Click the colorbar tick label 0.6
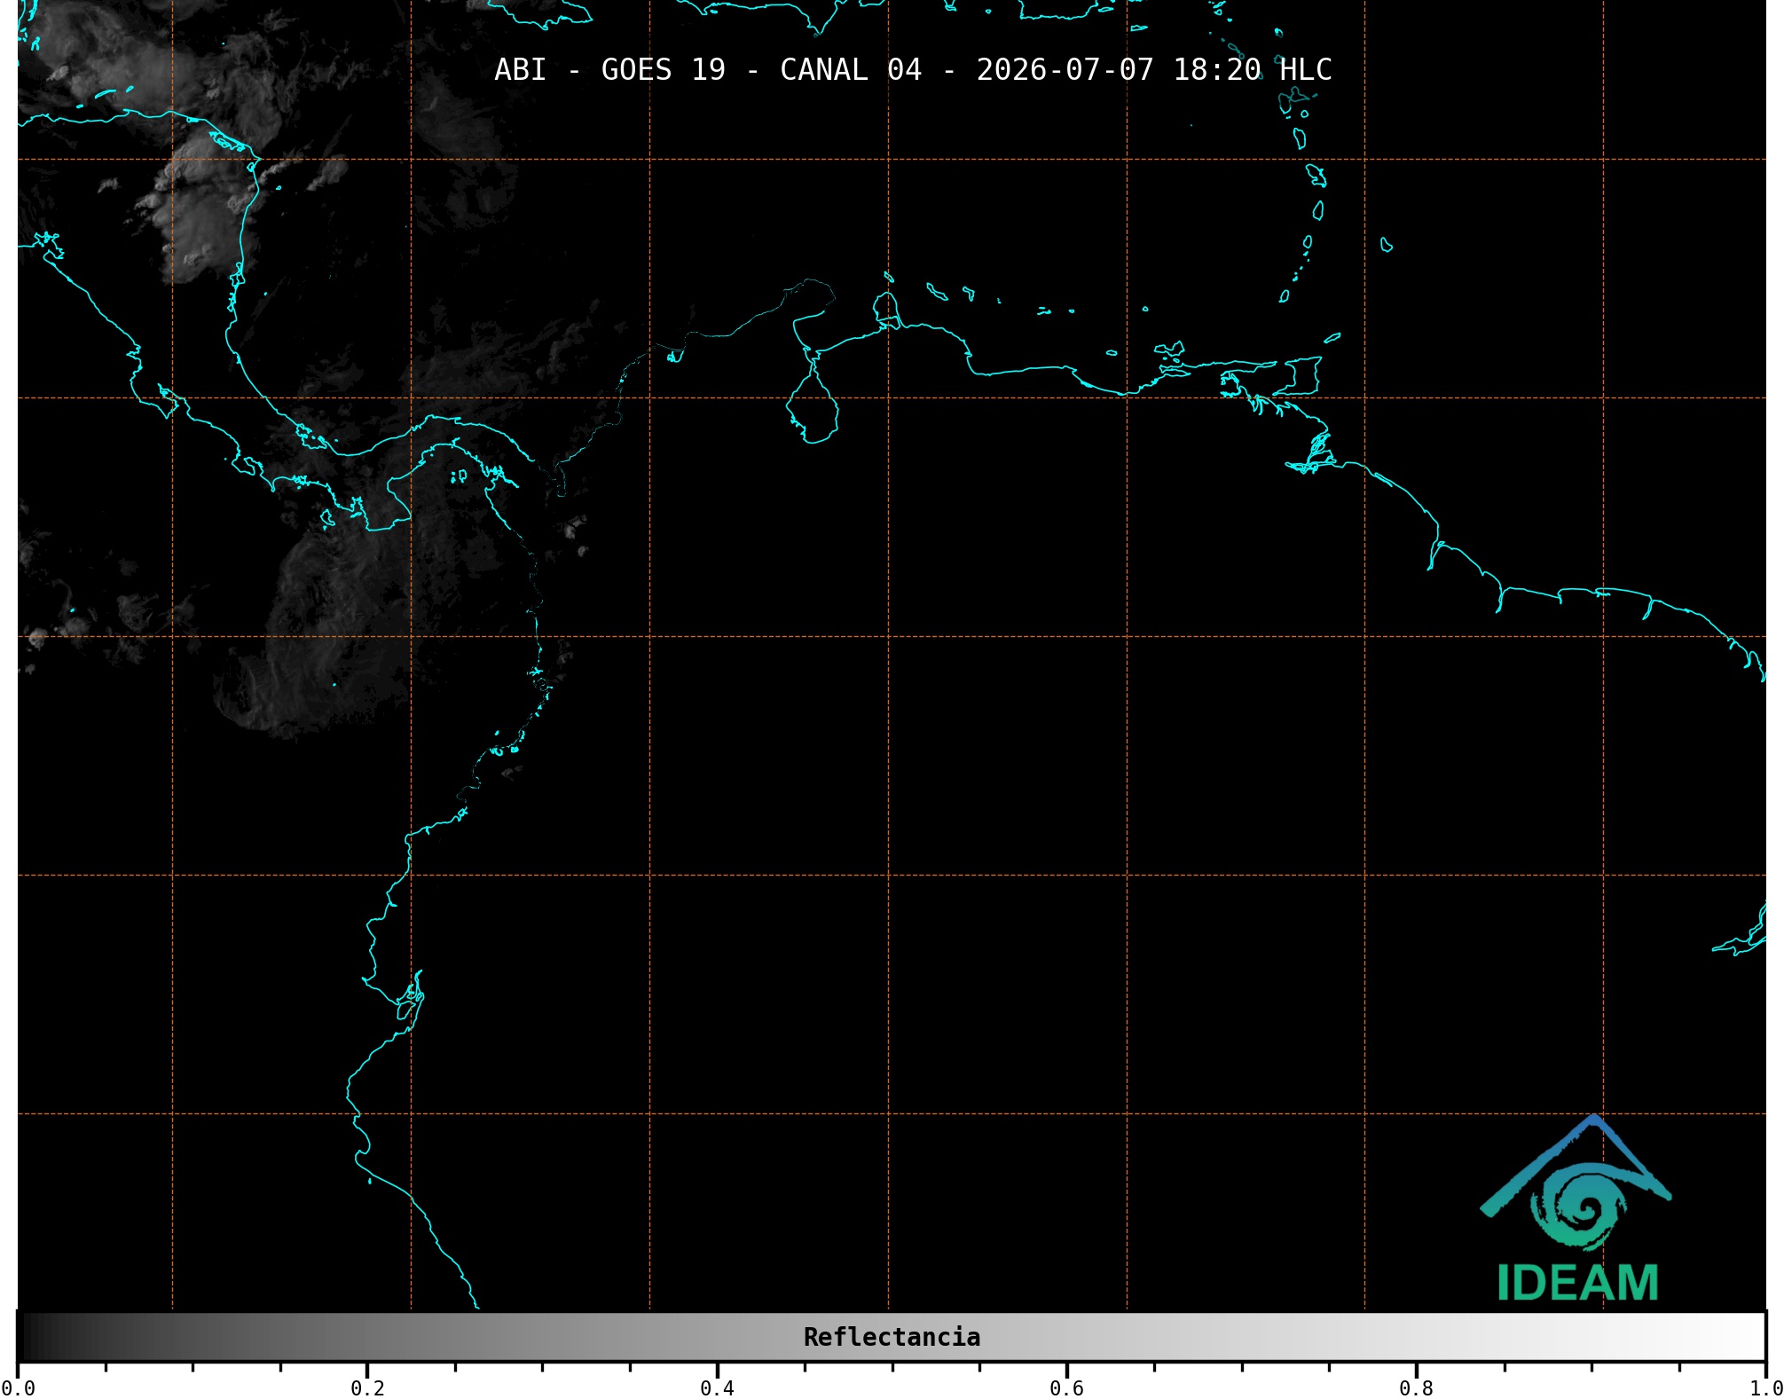The height and width of the screenshot is (1399, 1784). (1066, 1388)
